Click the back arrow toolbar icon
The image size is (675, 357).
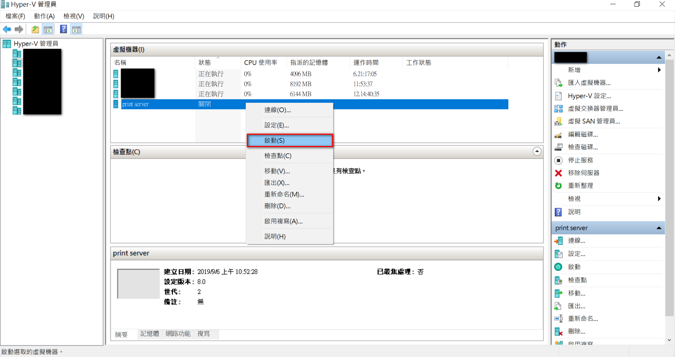tap(7, 30)
